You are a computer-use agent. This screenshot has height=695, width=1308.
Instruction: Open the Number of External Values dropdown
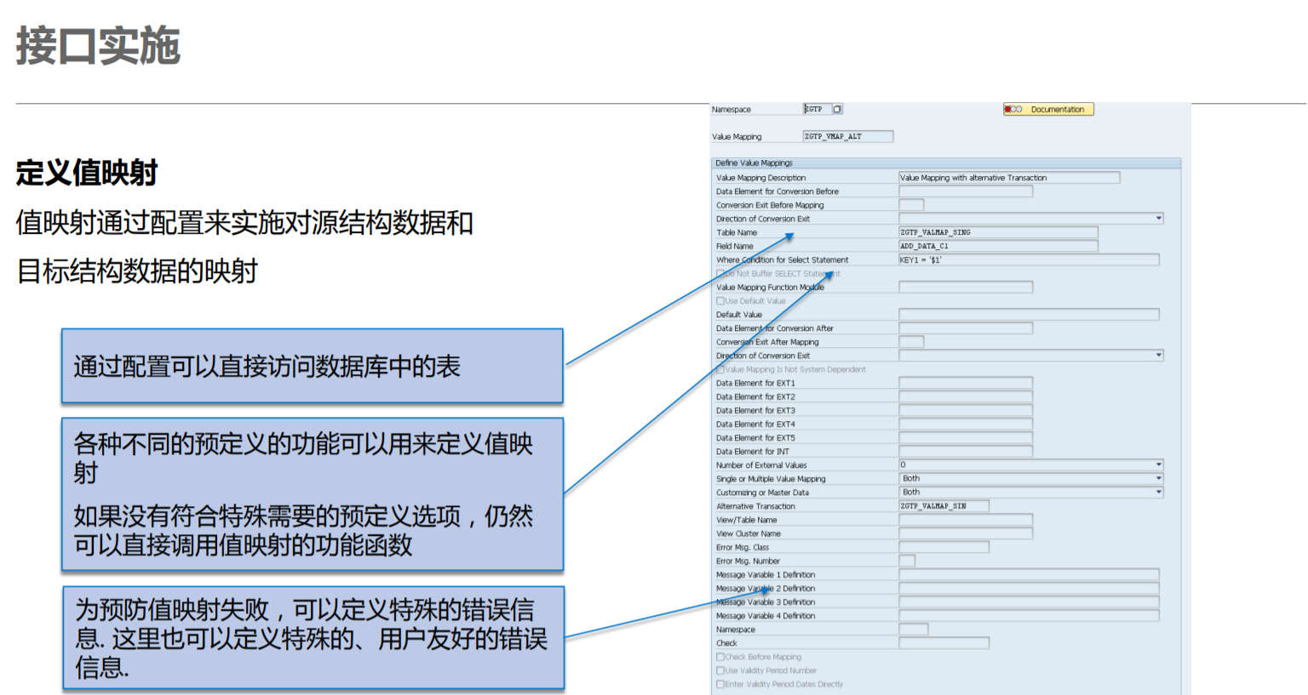point(1159,464)
